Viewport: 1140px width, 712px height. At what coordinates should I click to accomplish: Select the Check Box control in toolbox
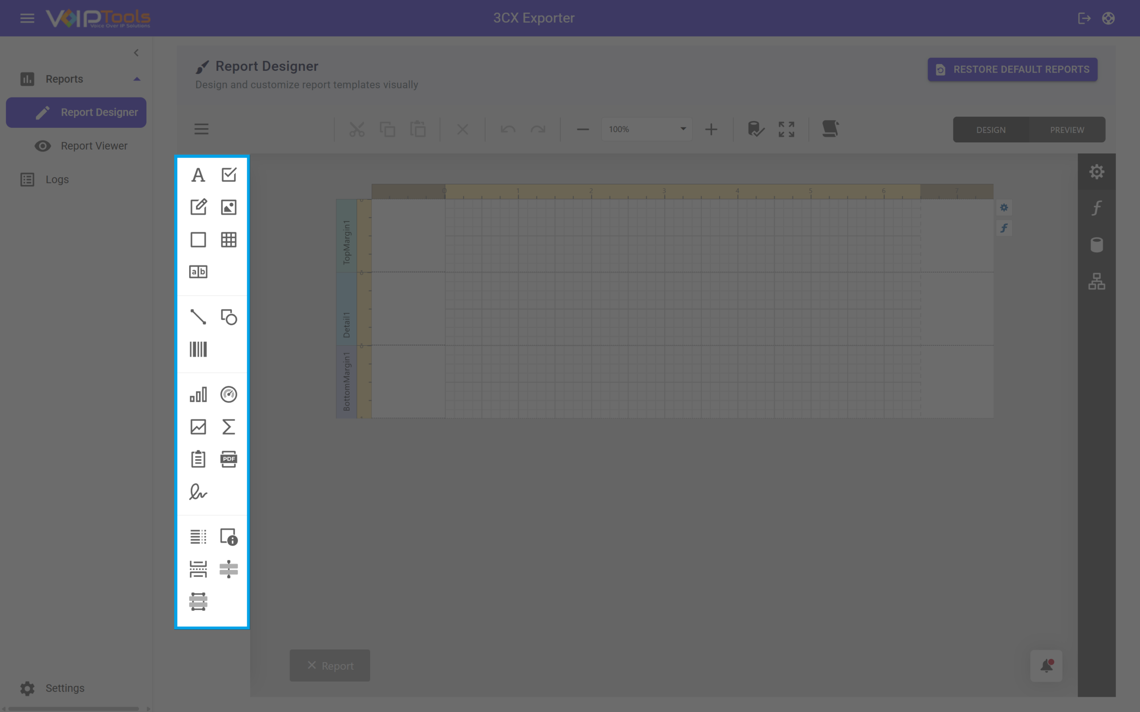click(x=228, y=175)
